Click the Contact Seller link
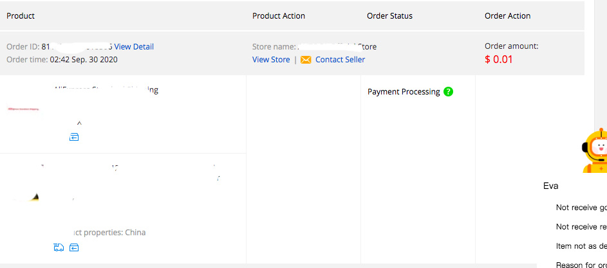The width and height of the screenshot is (607, 268). point(341,60)
